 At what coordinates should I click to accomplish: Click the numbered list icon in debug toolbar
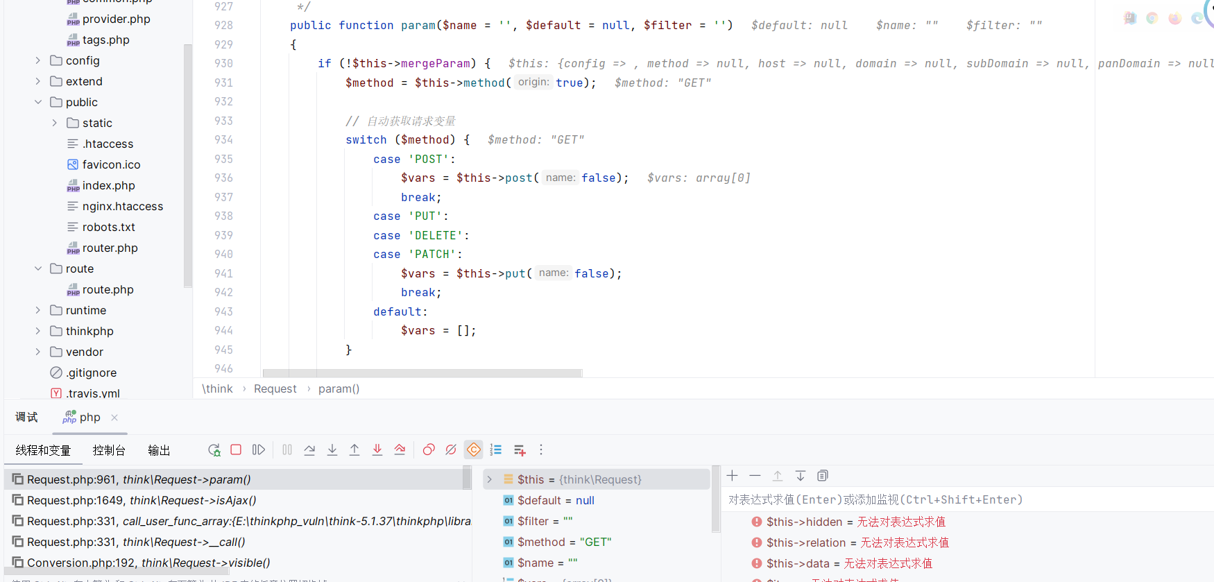[x=496, y=450]
